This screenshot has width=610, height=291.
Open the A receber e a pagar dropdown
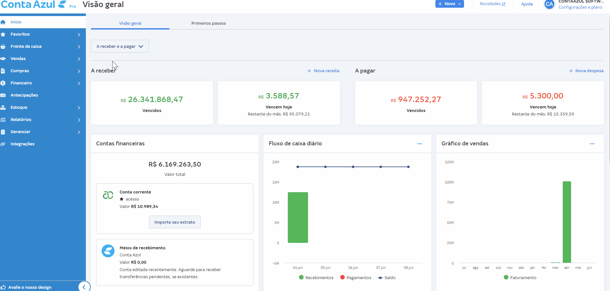[120, 46]
